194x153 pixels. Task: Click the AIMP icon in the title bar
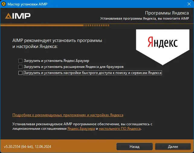pos(4,4)
